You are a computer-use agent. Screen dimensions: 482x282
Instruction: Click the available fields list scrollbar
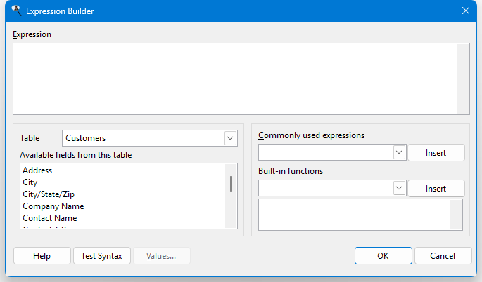click(x=231, y=184)
